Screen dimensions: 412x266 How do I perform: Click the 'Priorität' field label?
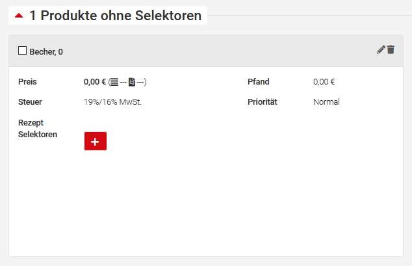[263, 102]
